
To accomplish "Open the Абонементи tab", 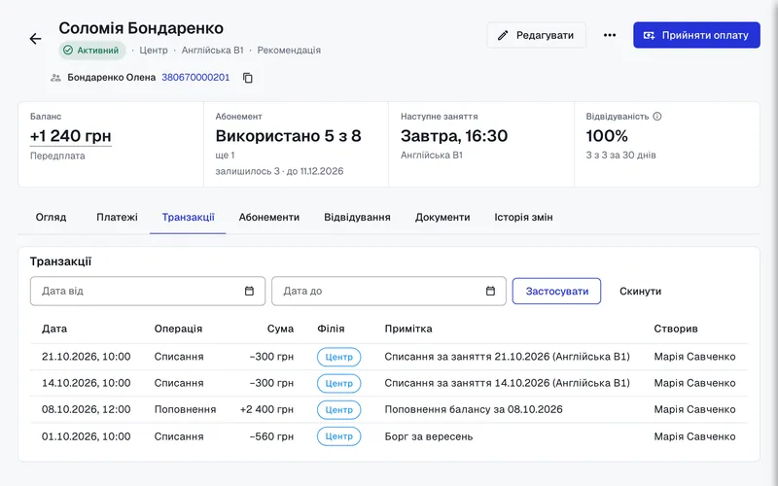I will [x=269, y=217].
